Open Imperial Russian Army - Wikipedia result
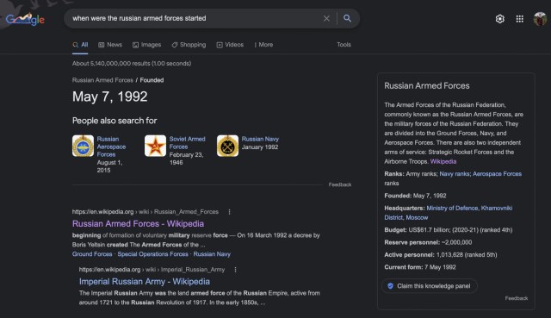 (x=145, y=282)
